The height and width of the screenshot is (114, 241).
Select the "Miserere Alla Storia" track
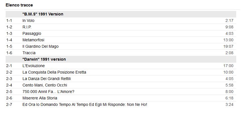coord(40,98)
